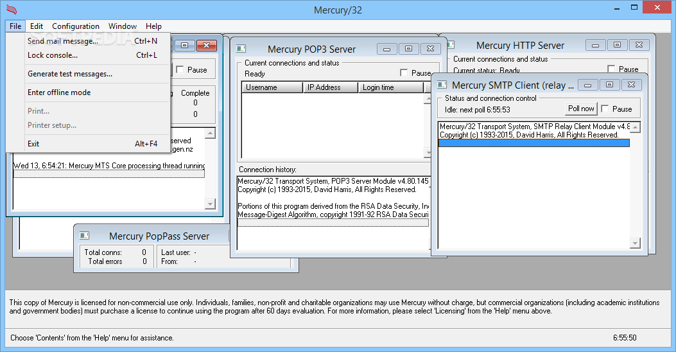The height and width of the screenshot is (352, 676).
Task: Enable Pause checkbox in HTTP Server window
Action: [x=611, y=69]
